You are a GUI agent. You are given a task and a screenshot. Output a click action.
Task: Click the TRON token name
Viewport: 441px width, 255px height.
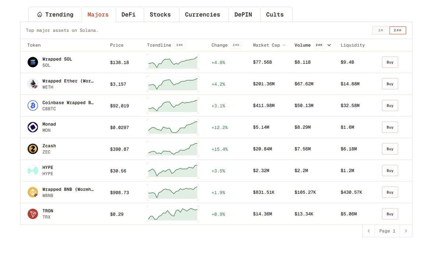[x=48, y=211]
